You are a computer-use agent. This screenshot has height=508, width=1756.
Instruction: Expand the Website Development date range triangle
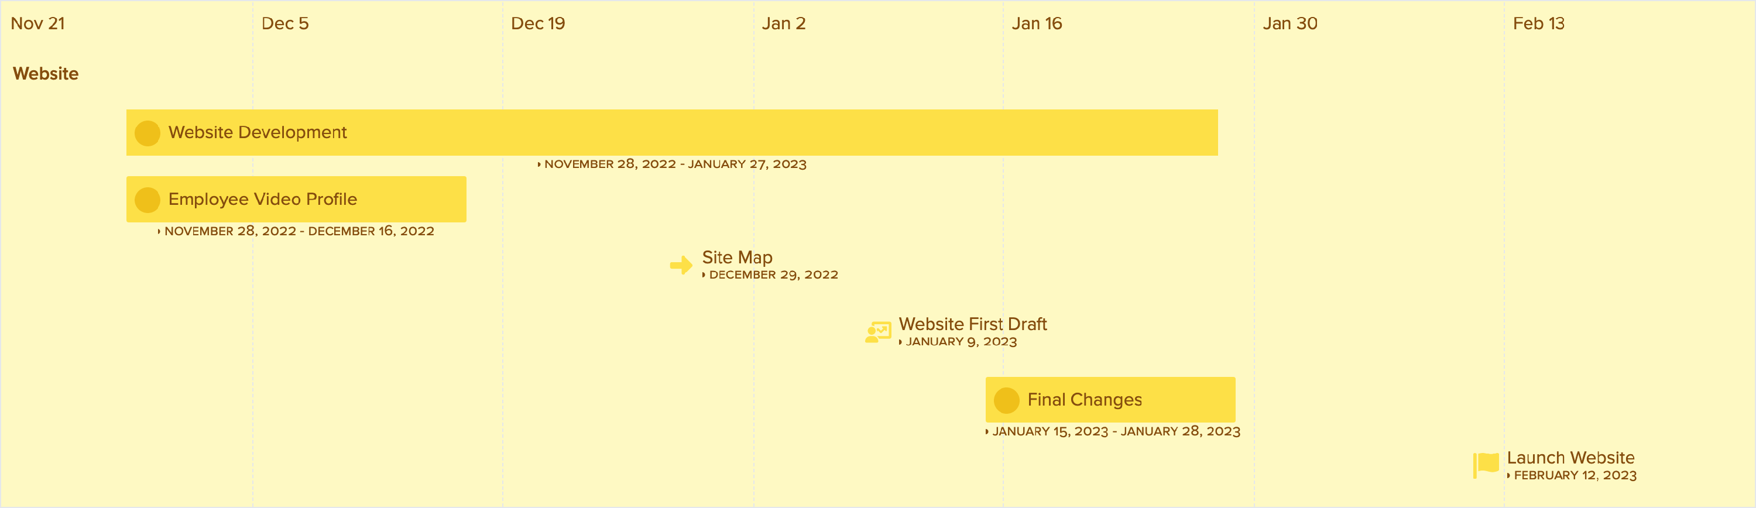coord(539,164)
